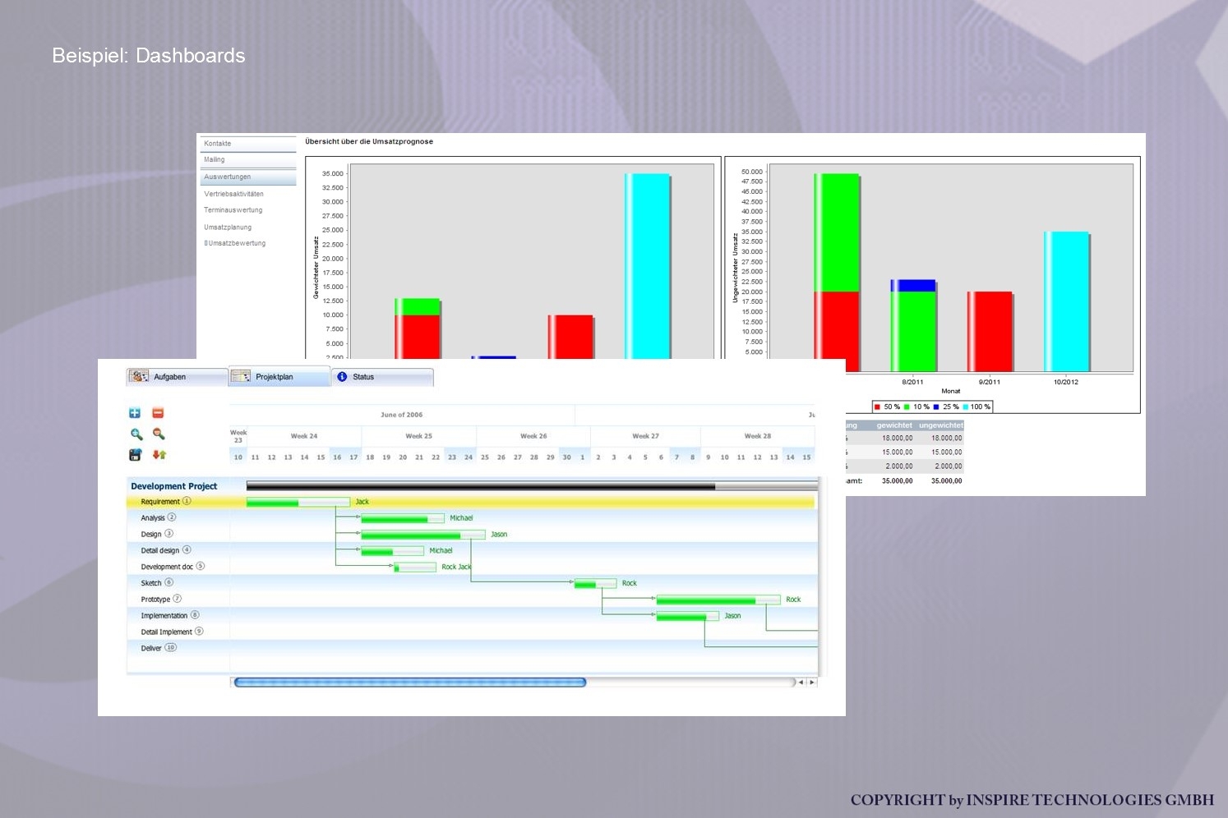Select the Deliver task row
This screenshot has width=1228, height=818.
(473, 648)
